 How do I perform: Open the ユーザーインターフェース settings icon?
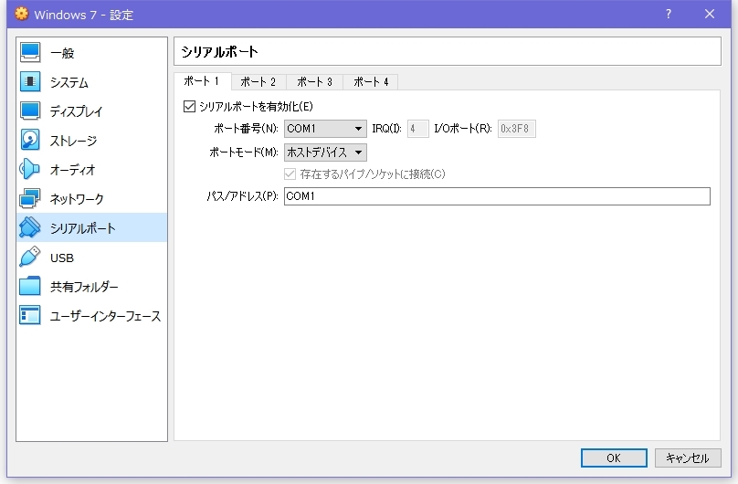[x=30, y=316]
